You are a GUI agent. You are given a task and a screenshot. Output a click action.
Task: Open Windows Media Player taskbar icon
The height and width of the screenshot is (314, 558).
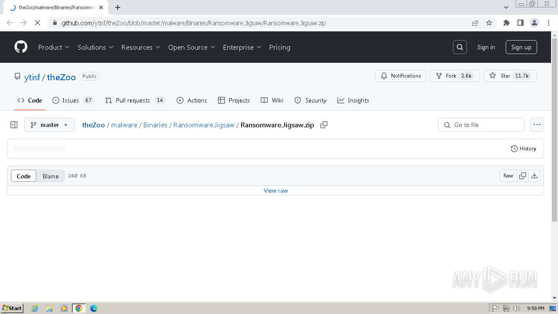[64, 308]
